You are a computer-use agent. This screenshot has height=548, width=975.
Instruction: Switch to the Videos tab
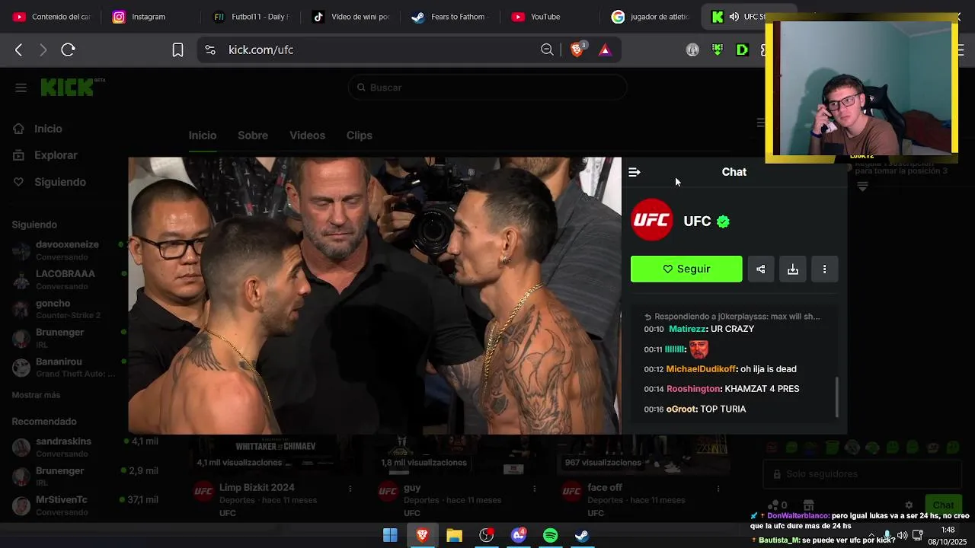(x=307, y=135)
